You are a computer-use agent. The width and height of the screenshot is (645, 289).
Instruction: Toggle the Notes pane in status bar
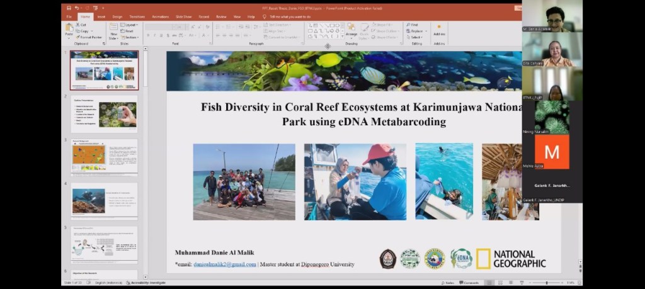[x=448, y=283]
